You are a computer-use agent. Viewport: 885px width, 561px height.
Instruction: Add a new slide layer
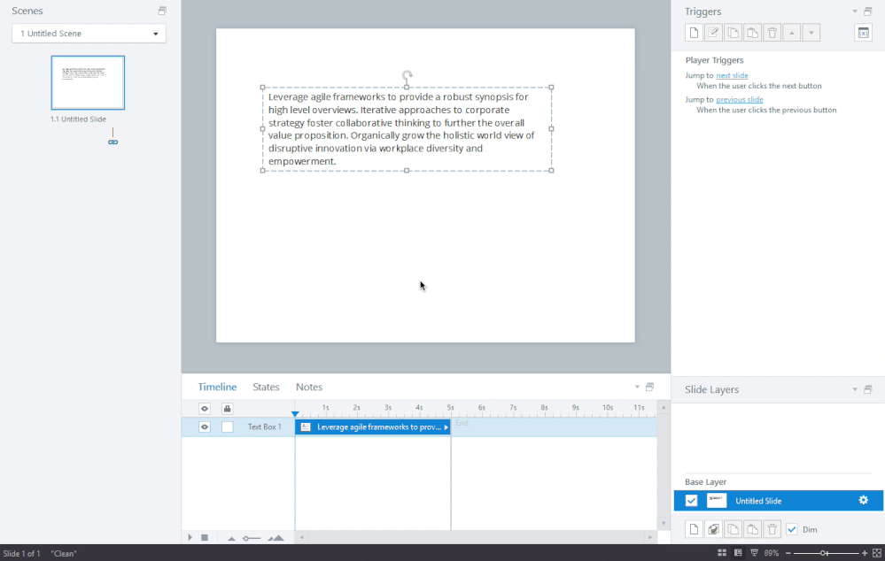[694, 529]
